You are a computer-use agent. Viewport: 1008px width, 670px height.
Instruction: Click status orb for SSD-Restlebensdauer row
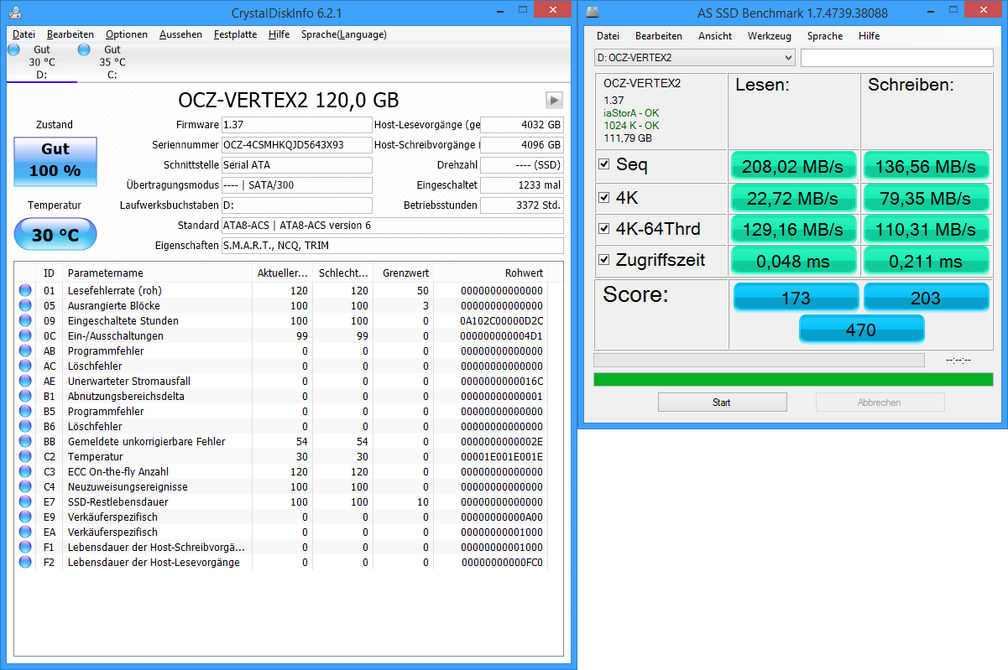pos(25,502)
